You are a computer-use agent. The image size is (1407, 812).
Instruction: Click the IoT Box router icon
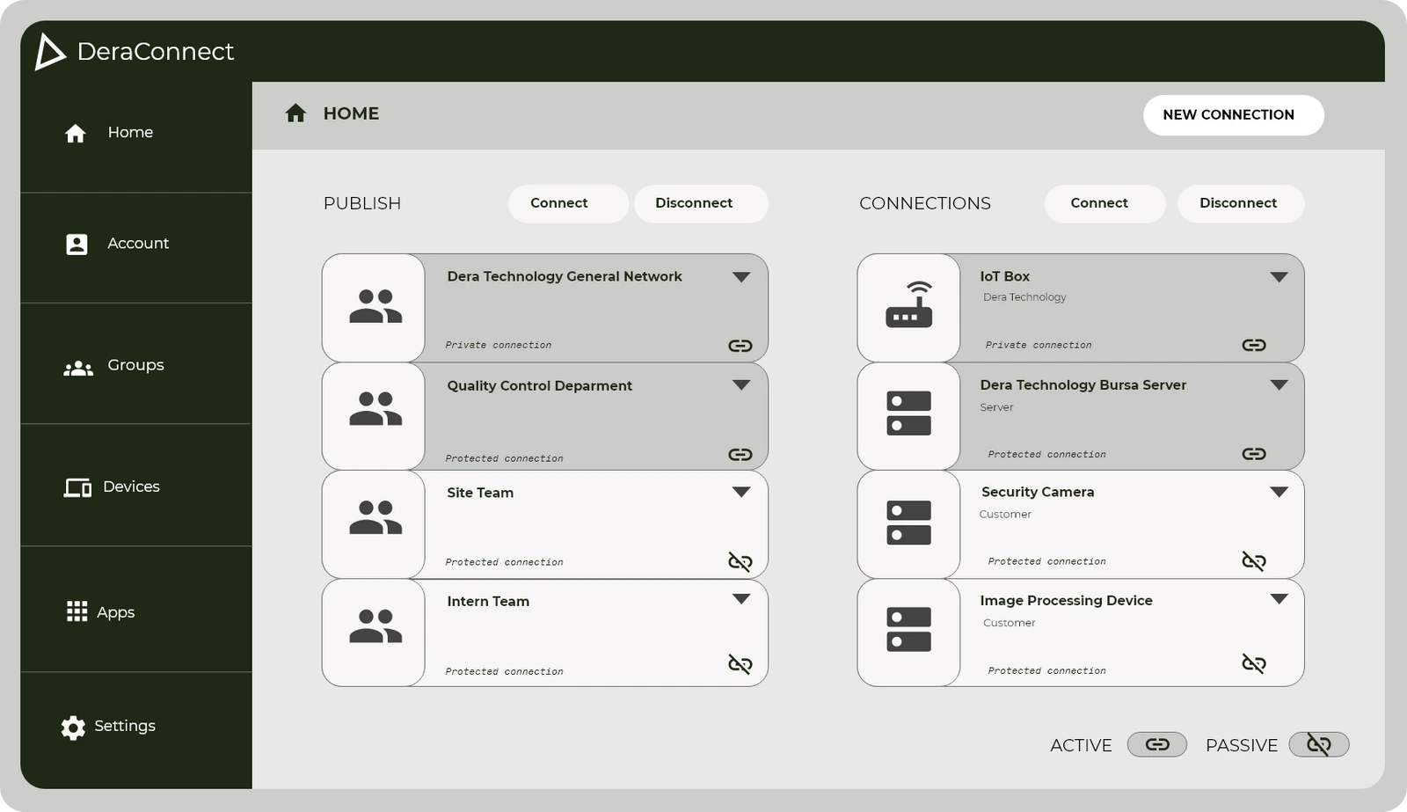(x=908, y=306)
